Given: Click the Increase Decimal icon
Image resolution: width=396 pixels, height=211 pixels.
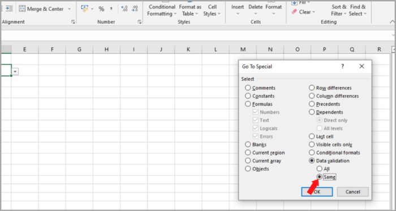Looking at the screenshot, I should (x=124, y=9).
